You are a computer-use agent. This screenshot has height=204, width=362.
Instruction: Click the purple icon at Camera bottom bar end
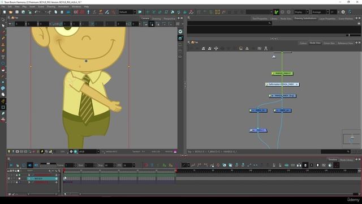pos(175,152)
